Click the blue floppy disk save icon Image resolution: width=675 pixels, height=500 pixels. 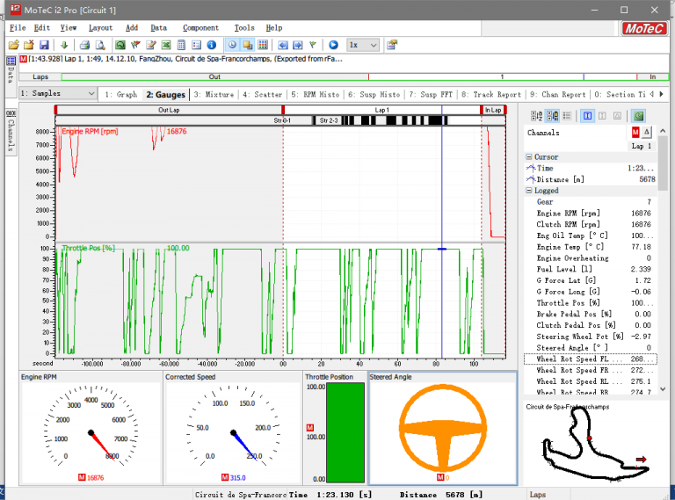click(x=44, y=45)
